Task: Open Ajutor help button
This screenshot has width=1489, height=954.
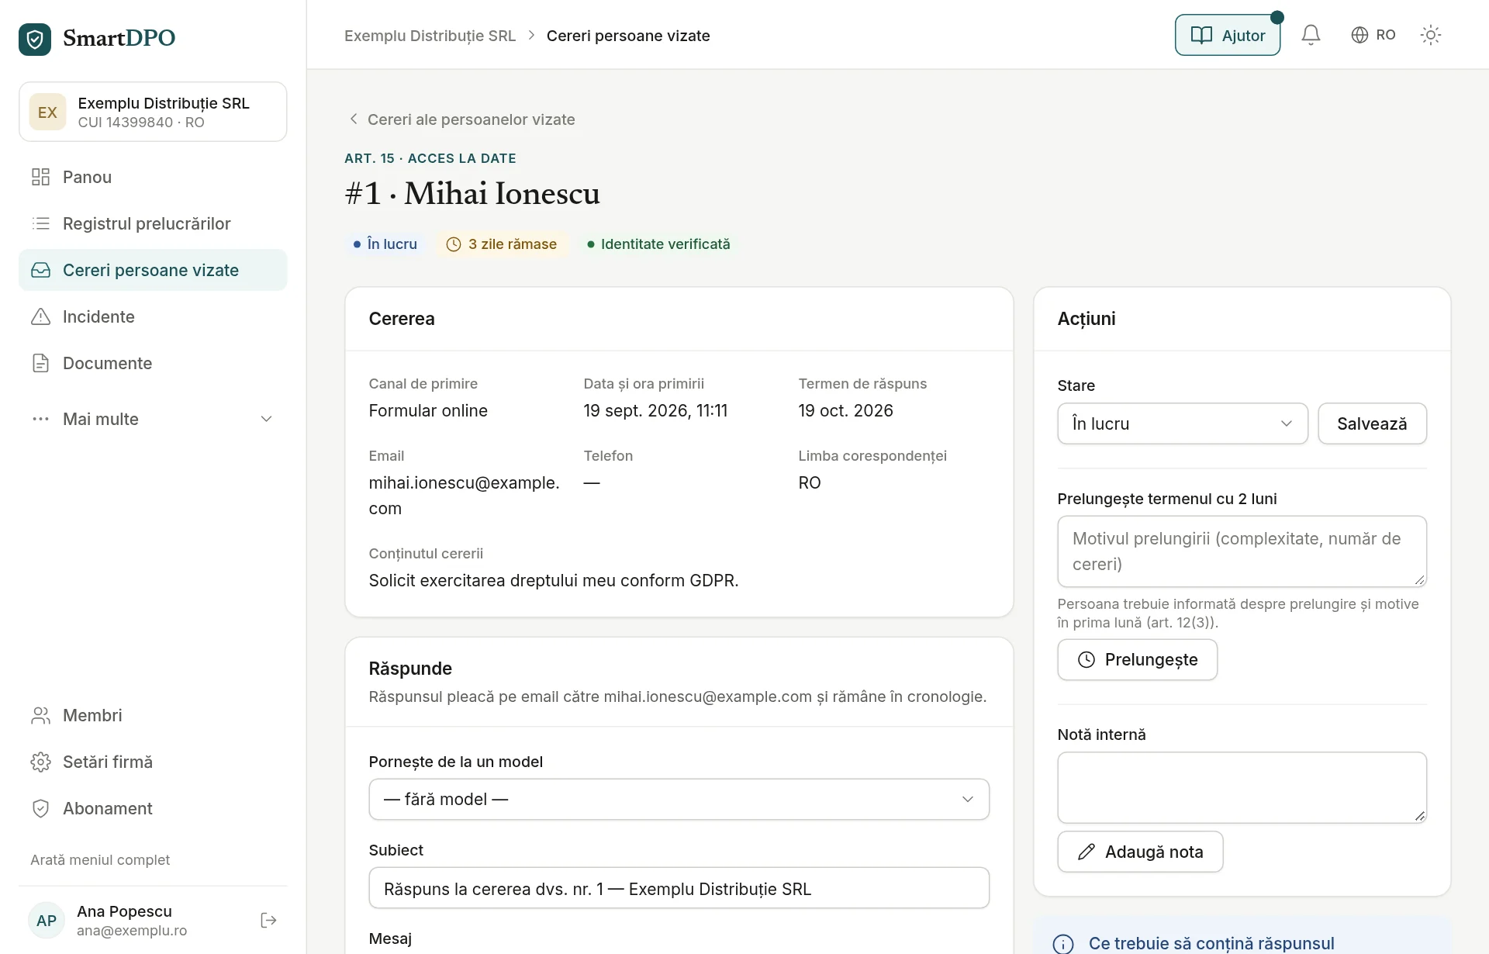Action: tap(1227, 35)
